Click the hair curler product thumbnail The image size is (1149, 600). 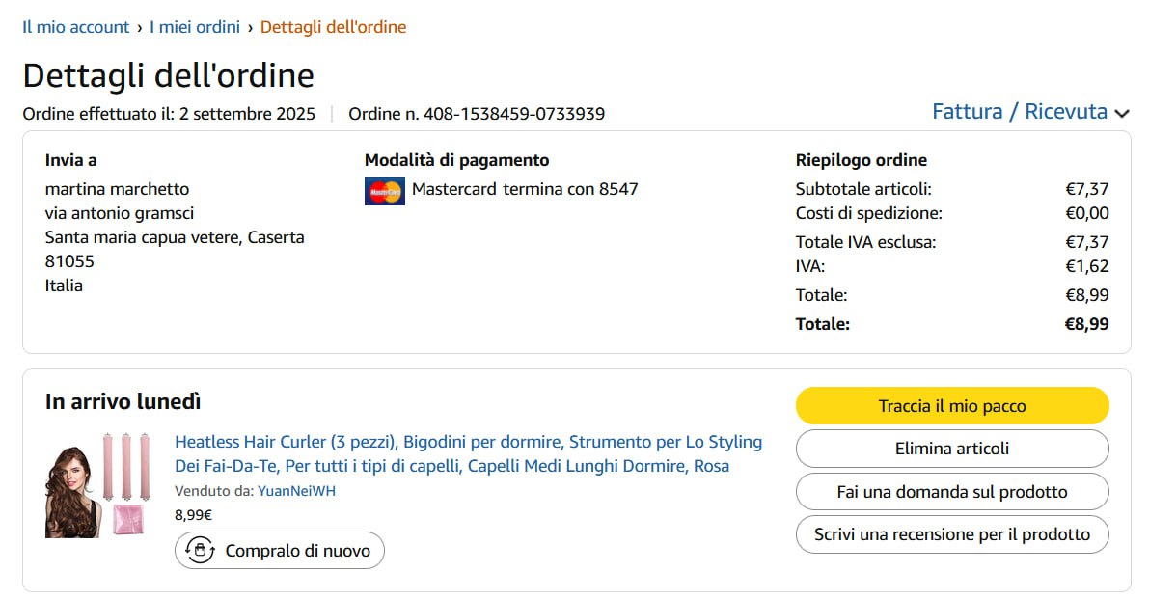pyautogui.click(x=98, y=485)
